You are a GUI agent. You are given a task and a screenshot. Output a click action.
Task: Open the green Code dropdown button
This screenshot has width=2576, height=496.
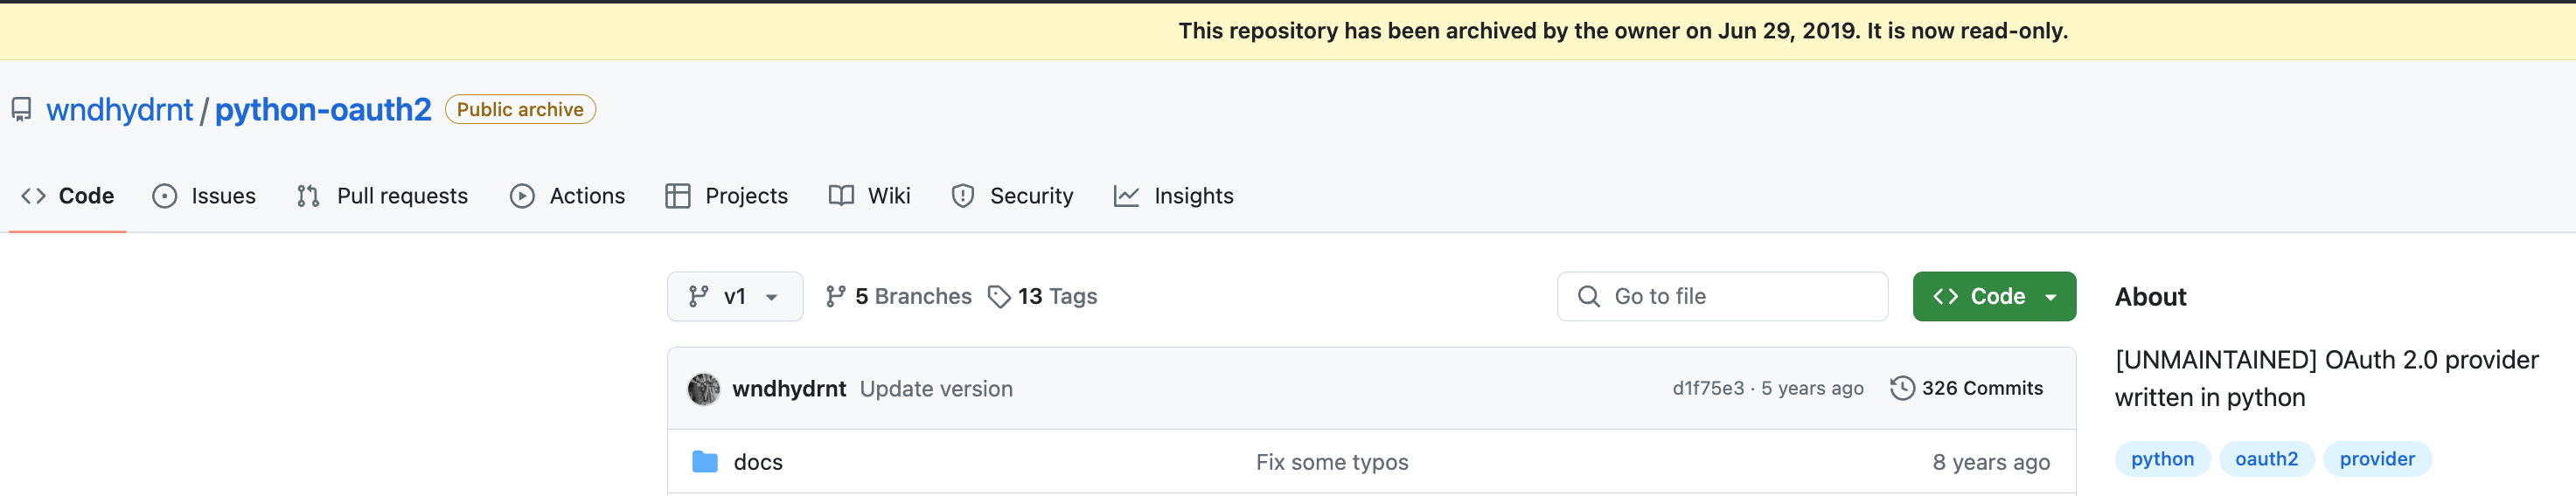point(1993,296)
